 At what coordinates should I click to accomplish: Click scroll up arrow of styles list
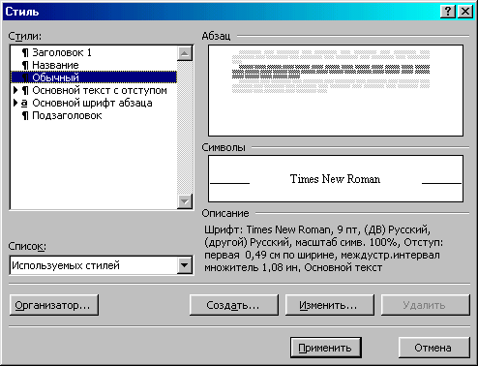coord(185,53)
